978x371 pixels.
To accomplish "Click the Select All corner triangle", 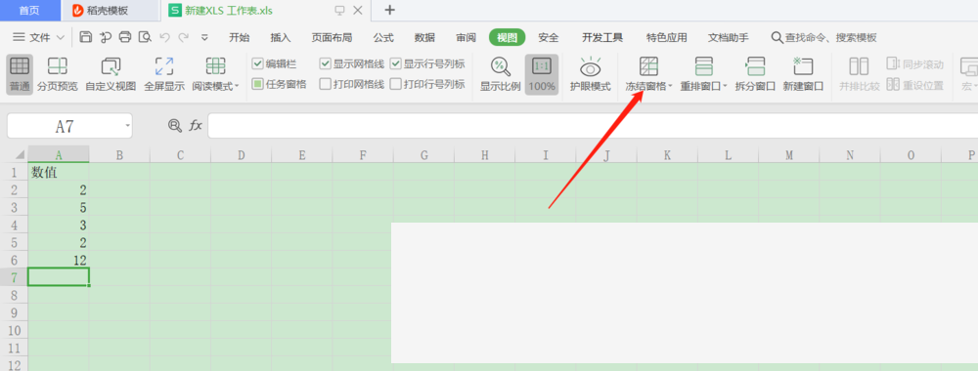I will pyautogui.click(x=20, y=154).
